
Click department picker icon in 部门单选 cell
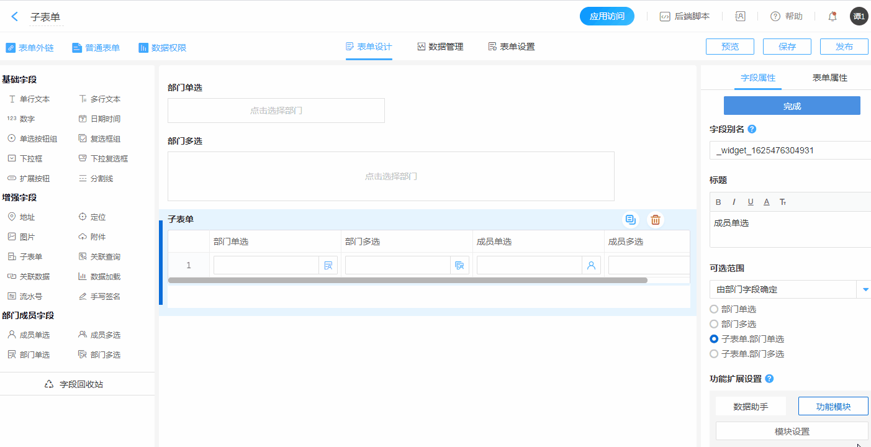pyautogui.click(x=328, y=266)
